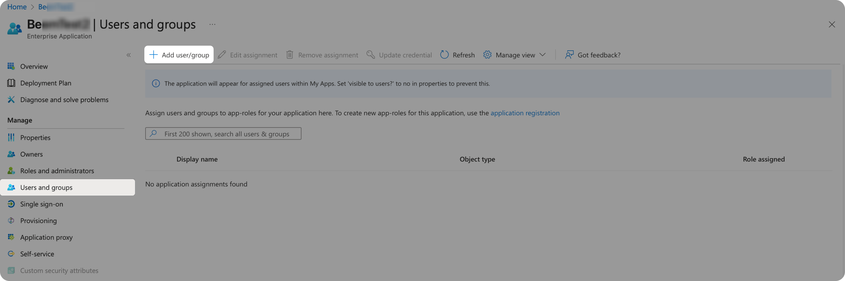Click the My Apps info banner text
This screenshot has width=845, height=281.
click(327, 83)
